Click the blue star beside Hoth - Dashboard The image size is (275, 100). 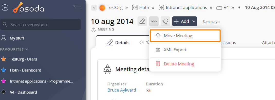click(x=4, y=70)
